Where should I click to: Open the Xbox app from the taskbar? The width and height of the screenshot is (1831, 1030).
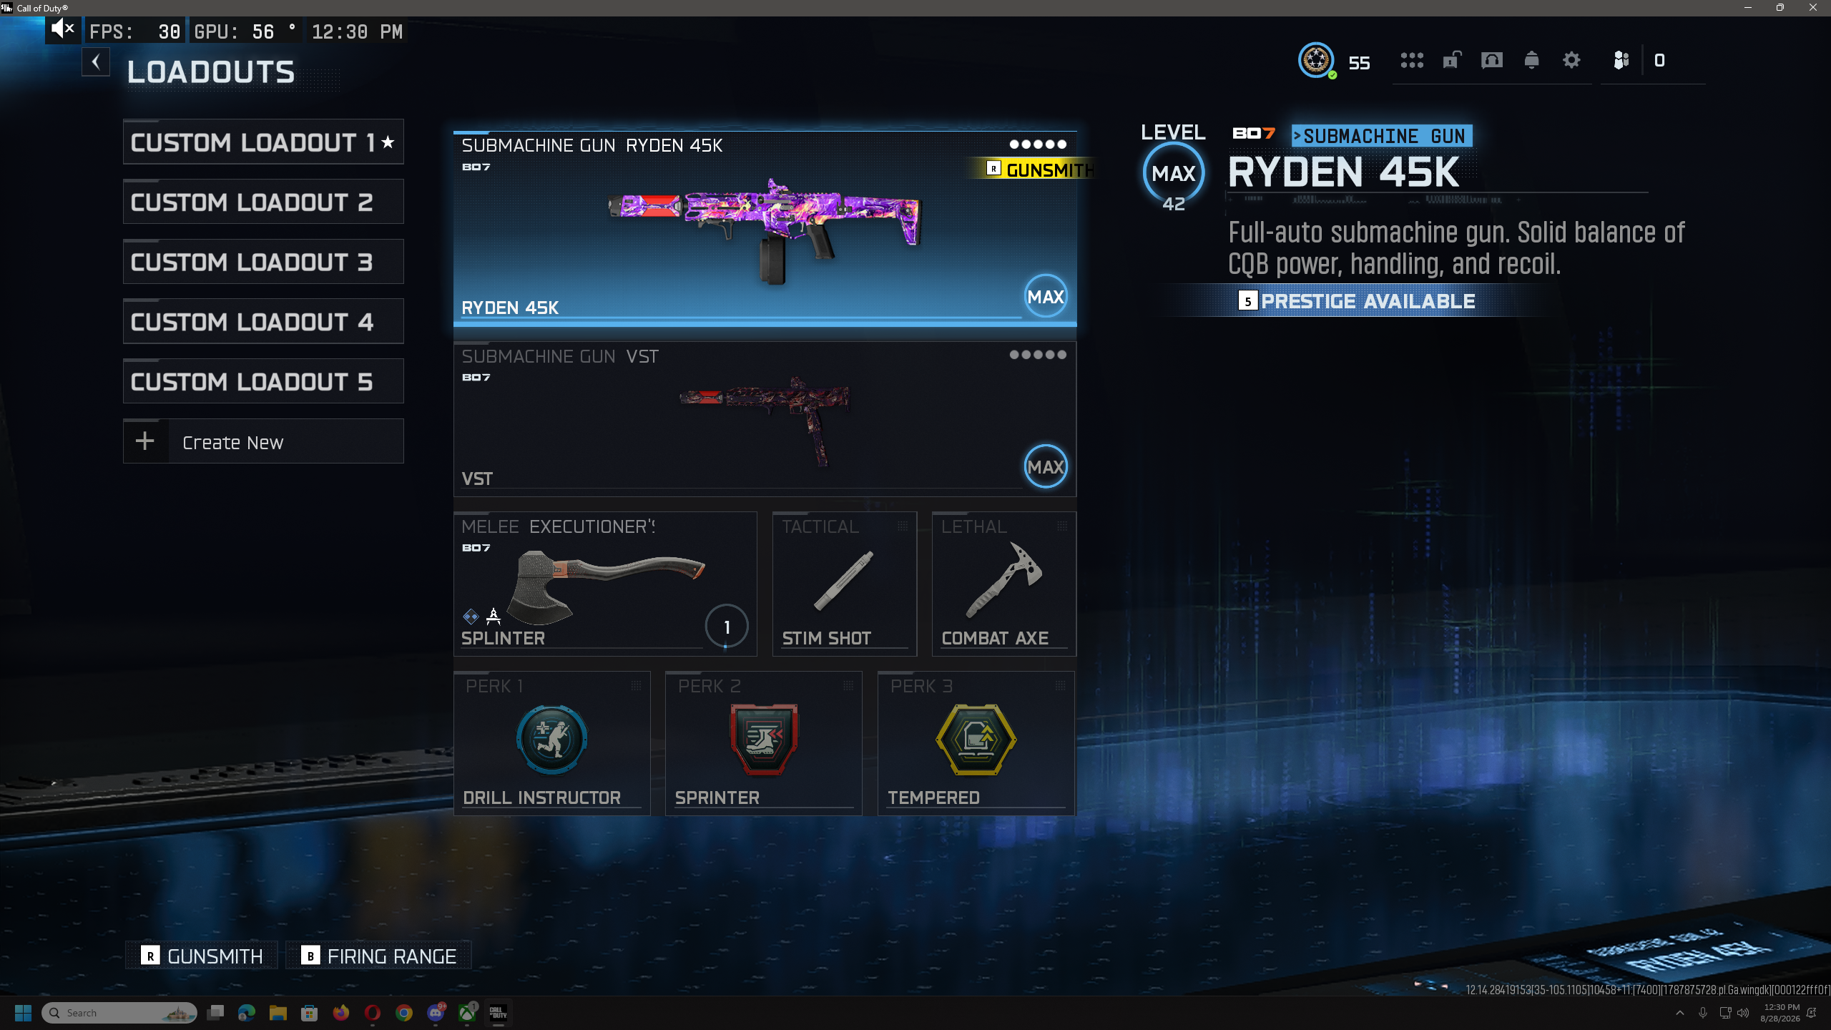coord(467,1013)
